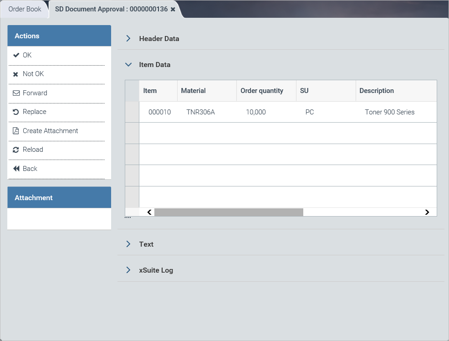The height and width of the screenshot is (341, 449).
Task: Click the OK checkmark icon
Action: (16, 55)
